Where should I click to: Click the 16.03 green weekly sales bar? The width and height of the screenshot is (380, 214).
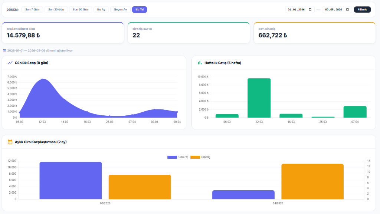point(291,116)
